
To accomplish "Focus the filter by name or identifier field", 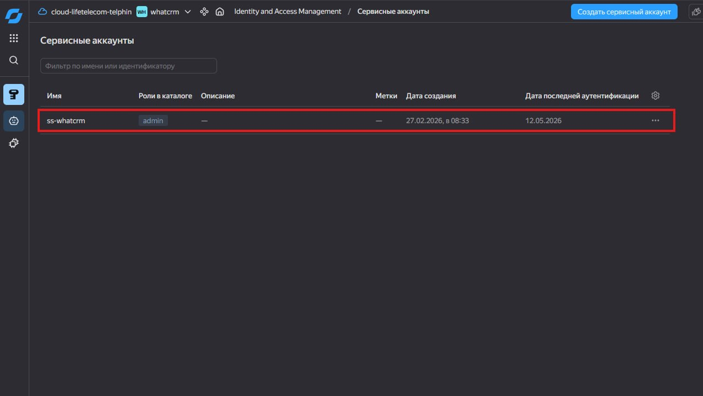I will [129, 66].
